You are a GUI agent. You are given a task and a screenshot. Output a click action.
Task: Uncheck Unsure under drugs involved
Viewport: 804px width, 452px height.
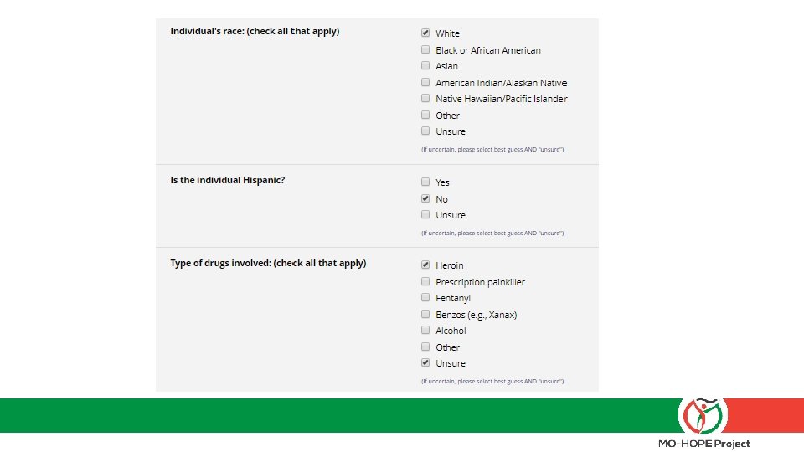coord(425,362)
